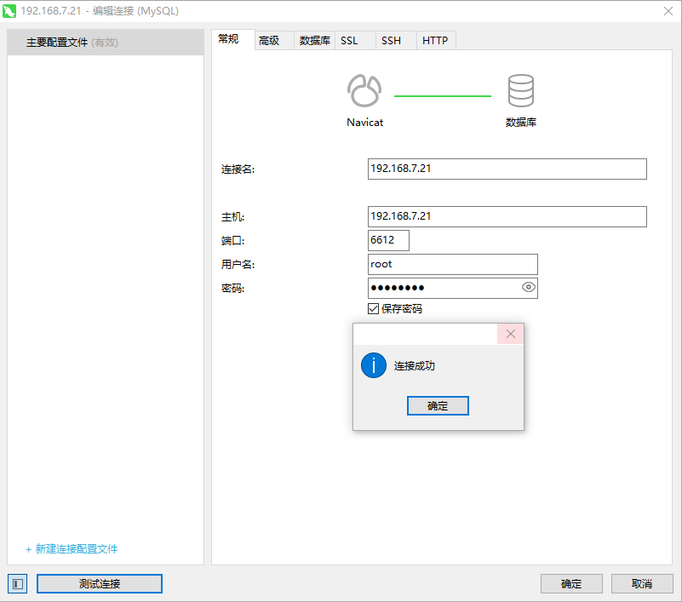Click the Navicat text under the logo

pyautogui.click(x=365, y=123)
